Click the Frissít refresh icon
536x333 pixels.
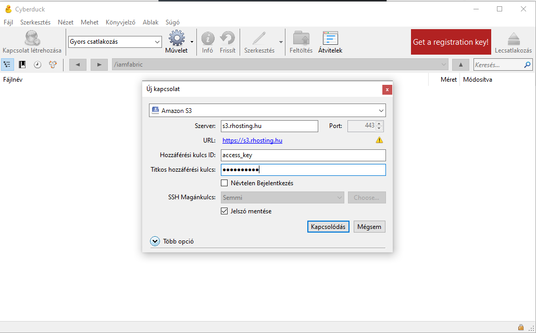(228, 38)
